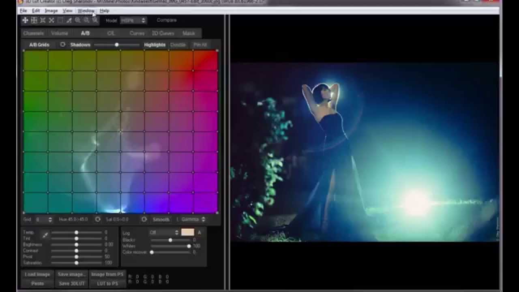Image resolution: width=519 pixels, height=292 pixels.
Task: Click the beige color swatch beside Log
Action: (187, 232)
